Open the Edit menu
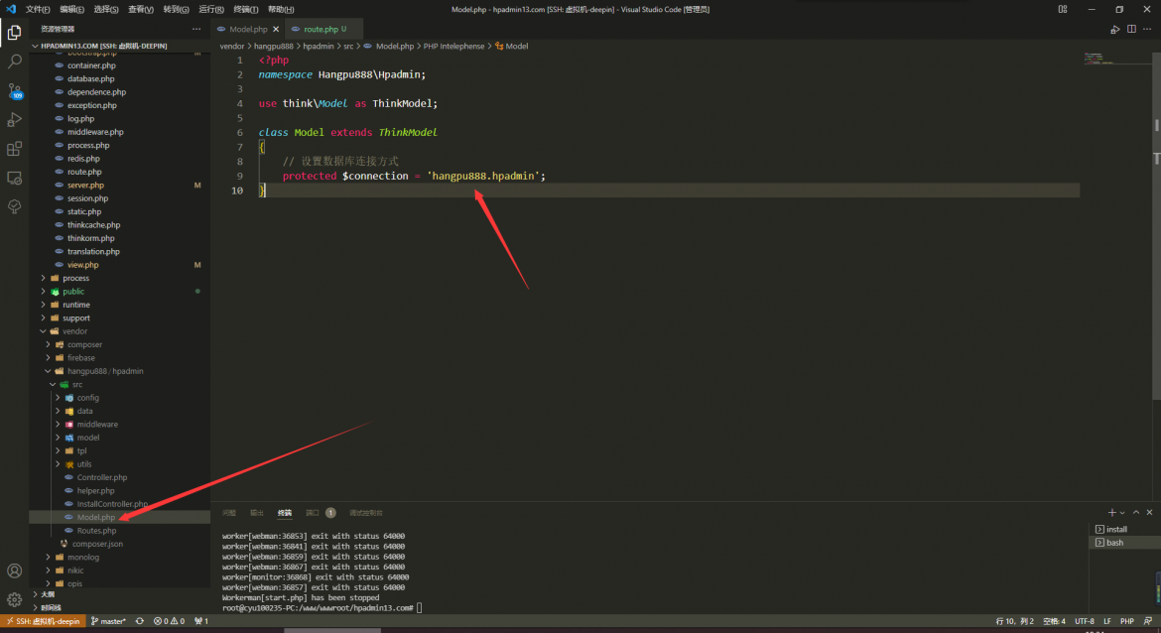 71,10
